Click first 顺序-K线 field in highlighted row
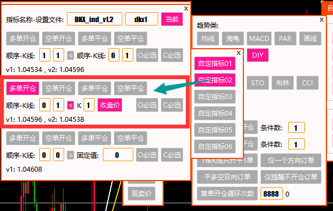Image resolution: width=333 pixels, height=211 pixels. [45, 105]
